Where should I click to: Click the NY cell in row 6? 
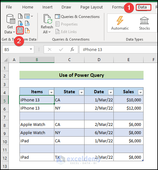coord(69,108)
